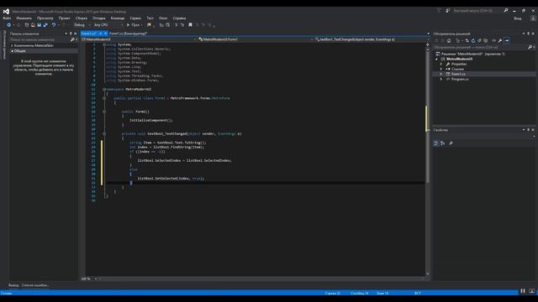Collapse the MetroModernUI project node

point(436,59)
